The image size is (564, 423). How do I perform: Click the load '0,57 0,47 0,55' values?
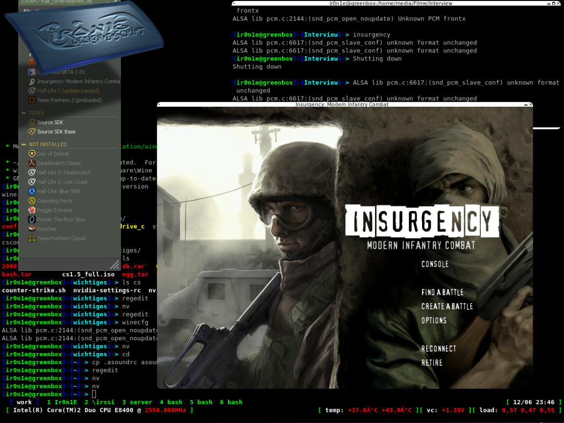(x=528, y=410)
